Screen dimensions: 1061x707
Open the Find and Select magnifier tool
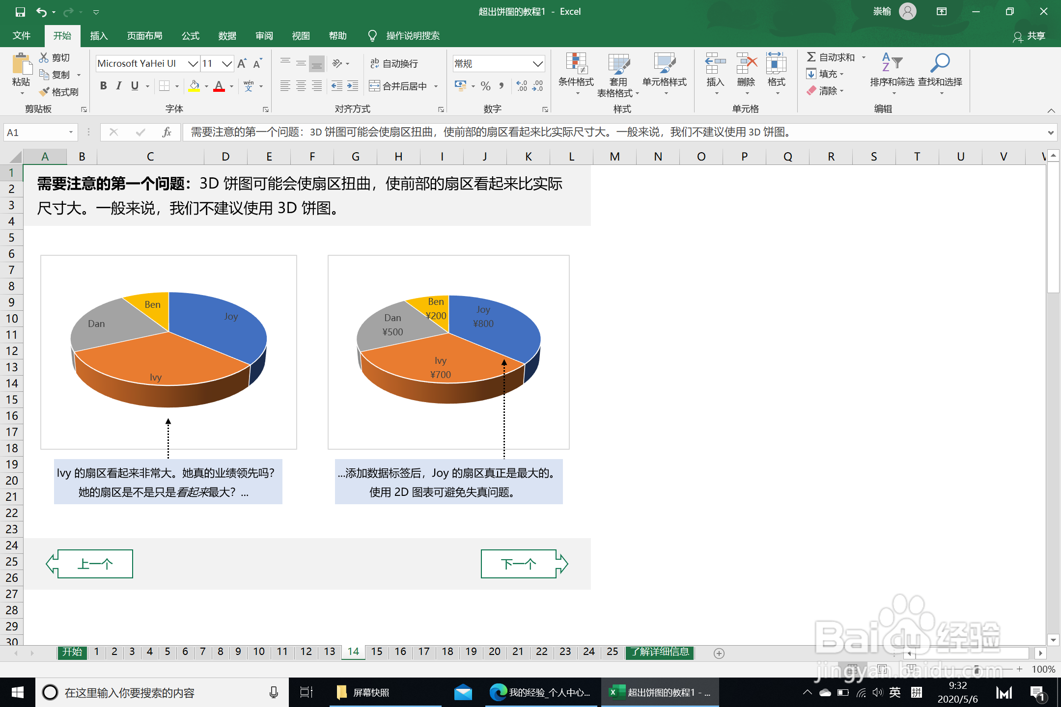pyautogui.click(x=940, y=64)
